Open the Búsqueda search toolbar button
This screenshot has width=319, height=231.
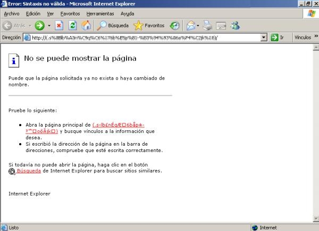pos(113,25)
